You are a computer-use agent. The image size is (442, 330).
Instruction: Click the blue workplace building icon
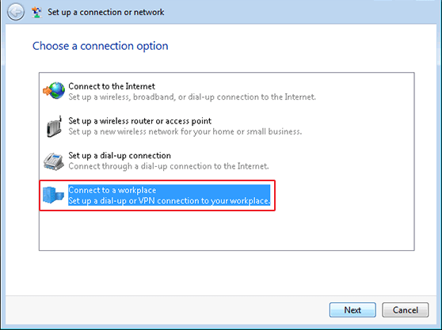(x=53, y=195)
